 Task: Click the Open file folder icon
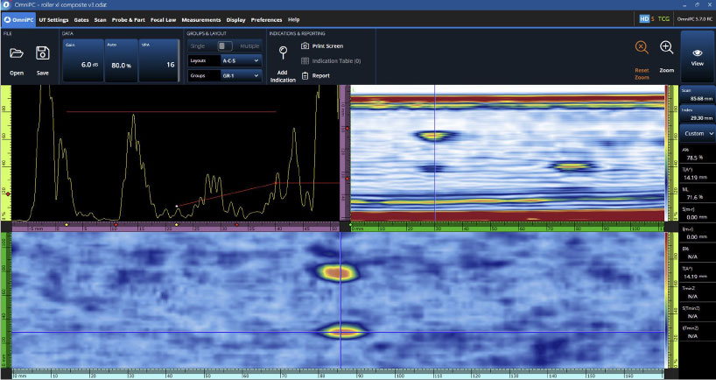pos(17,53)
